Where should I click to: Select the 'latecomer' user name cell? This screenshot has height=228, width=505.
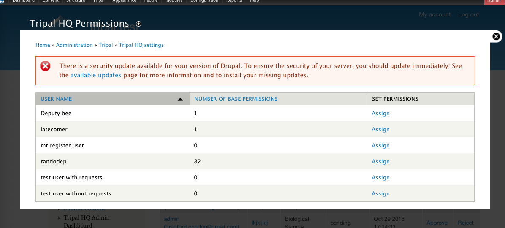click(113, 130)
